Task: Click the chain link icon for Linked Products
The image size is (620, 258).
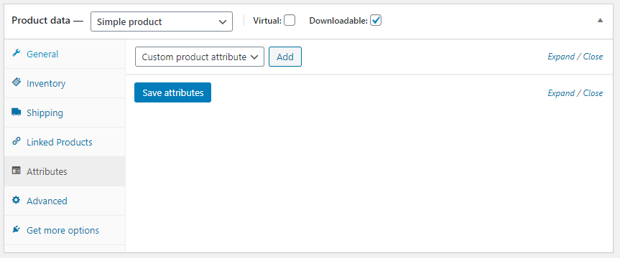Action: [17, 141]
